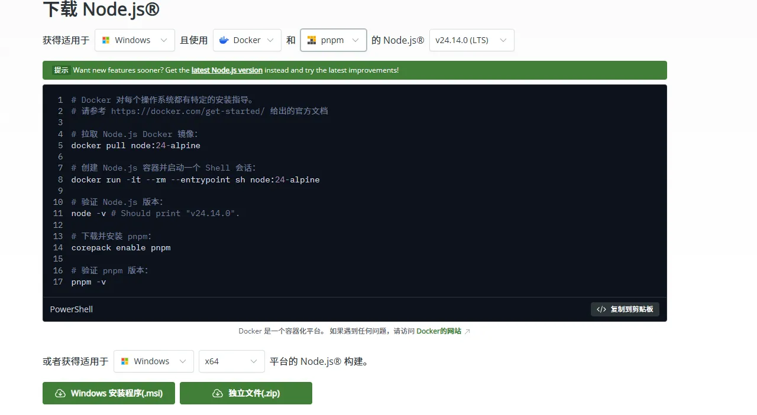Click the Windows logo in the OS selector
Image resolution: width=757 pixels, height=415 pixels.
pyautogui.click(x=106, y=40)
